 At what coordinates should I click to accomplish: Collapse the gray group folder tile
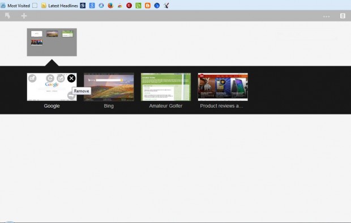tap(52, 42)
